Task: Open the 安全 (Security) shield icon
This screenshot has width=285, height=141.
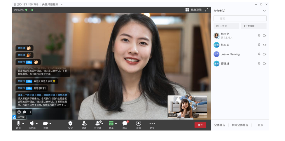Action: tap(70, 123)
